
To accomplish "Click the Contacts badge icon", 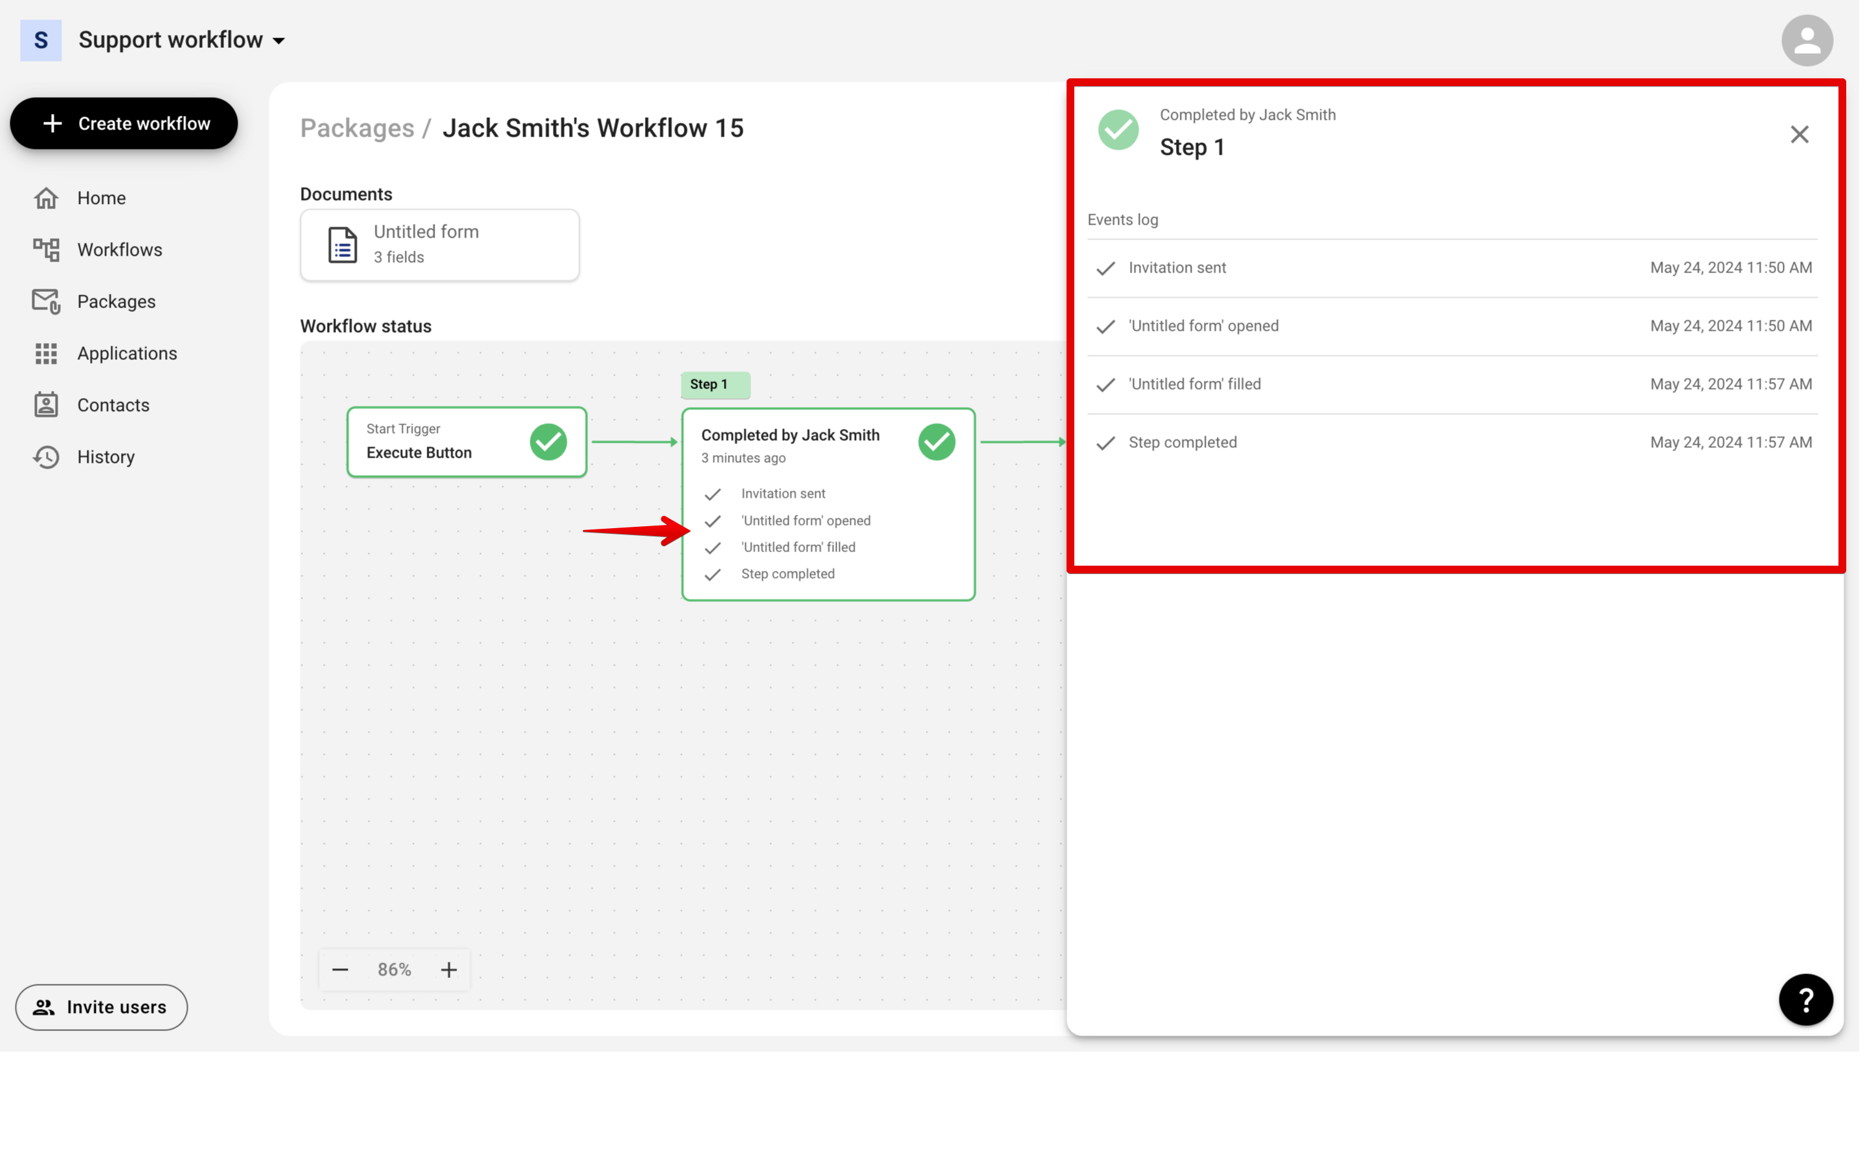I will 46,405.
